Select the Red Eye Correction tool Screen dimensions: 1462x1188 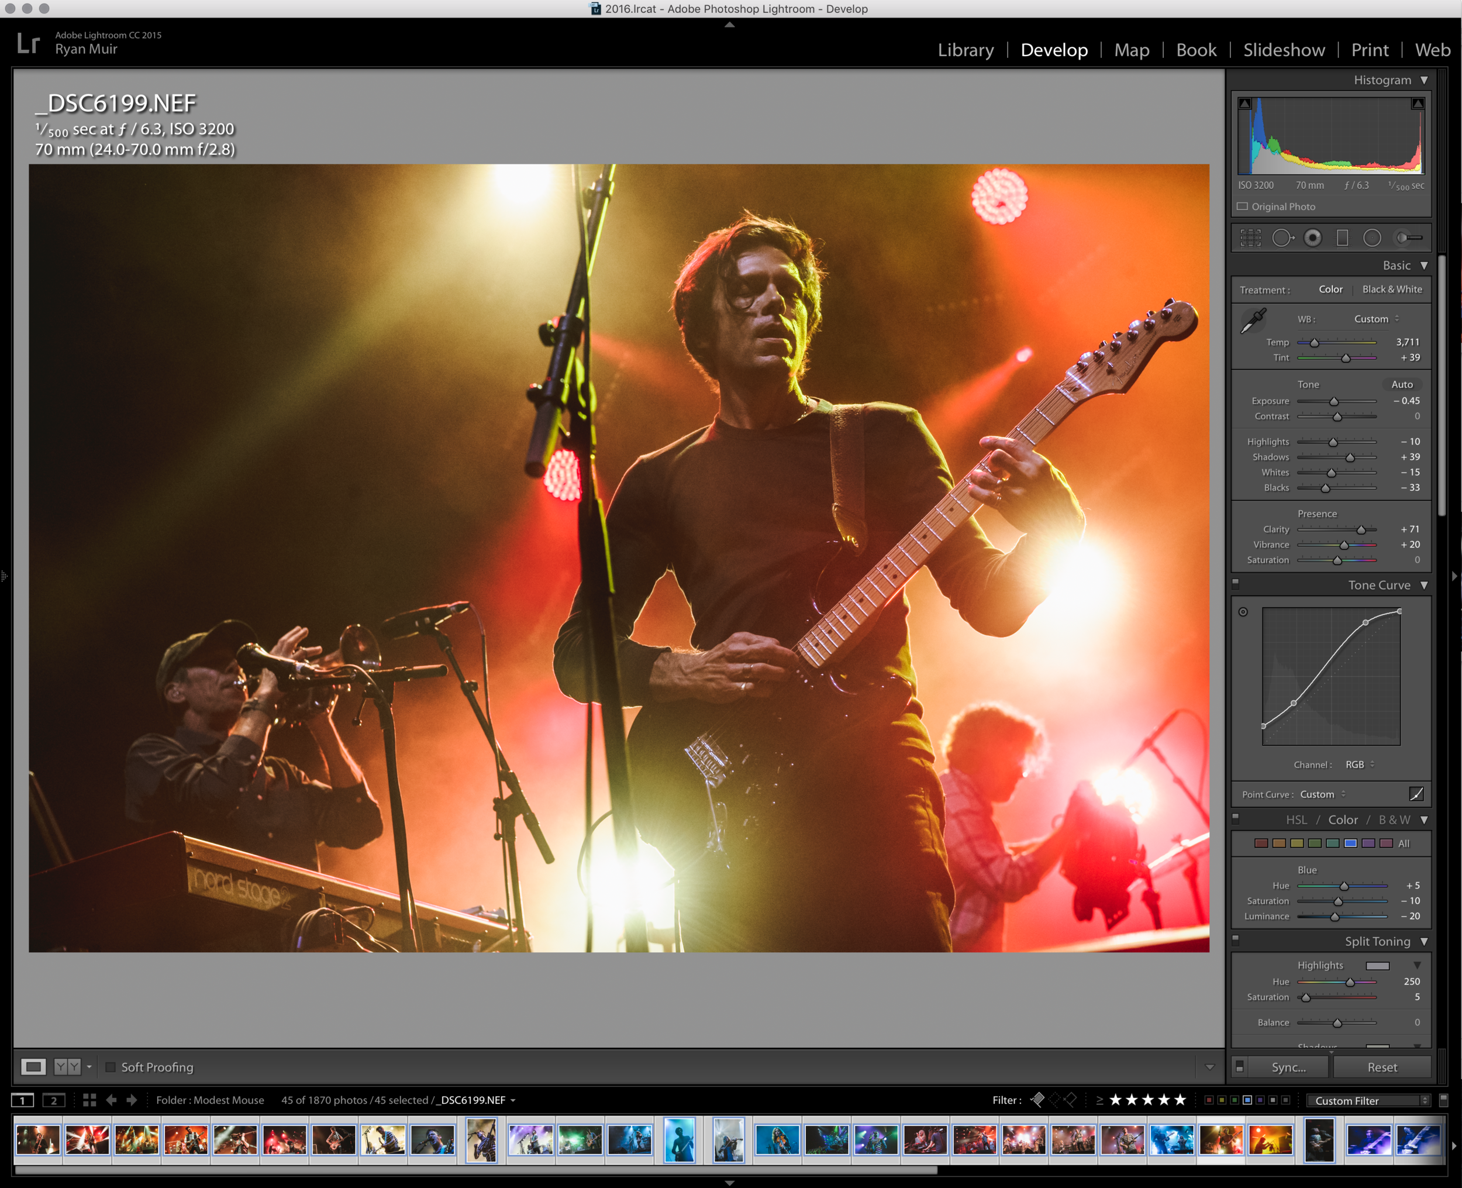[1312, 237]
